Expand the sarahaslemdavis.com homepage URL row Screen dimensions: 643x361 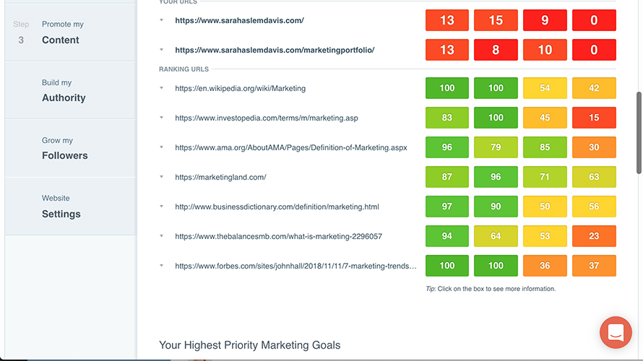(162, 20)
